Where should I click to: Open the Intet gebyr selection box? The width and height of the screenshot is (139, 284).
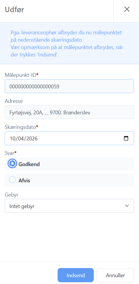point(69,206)
